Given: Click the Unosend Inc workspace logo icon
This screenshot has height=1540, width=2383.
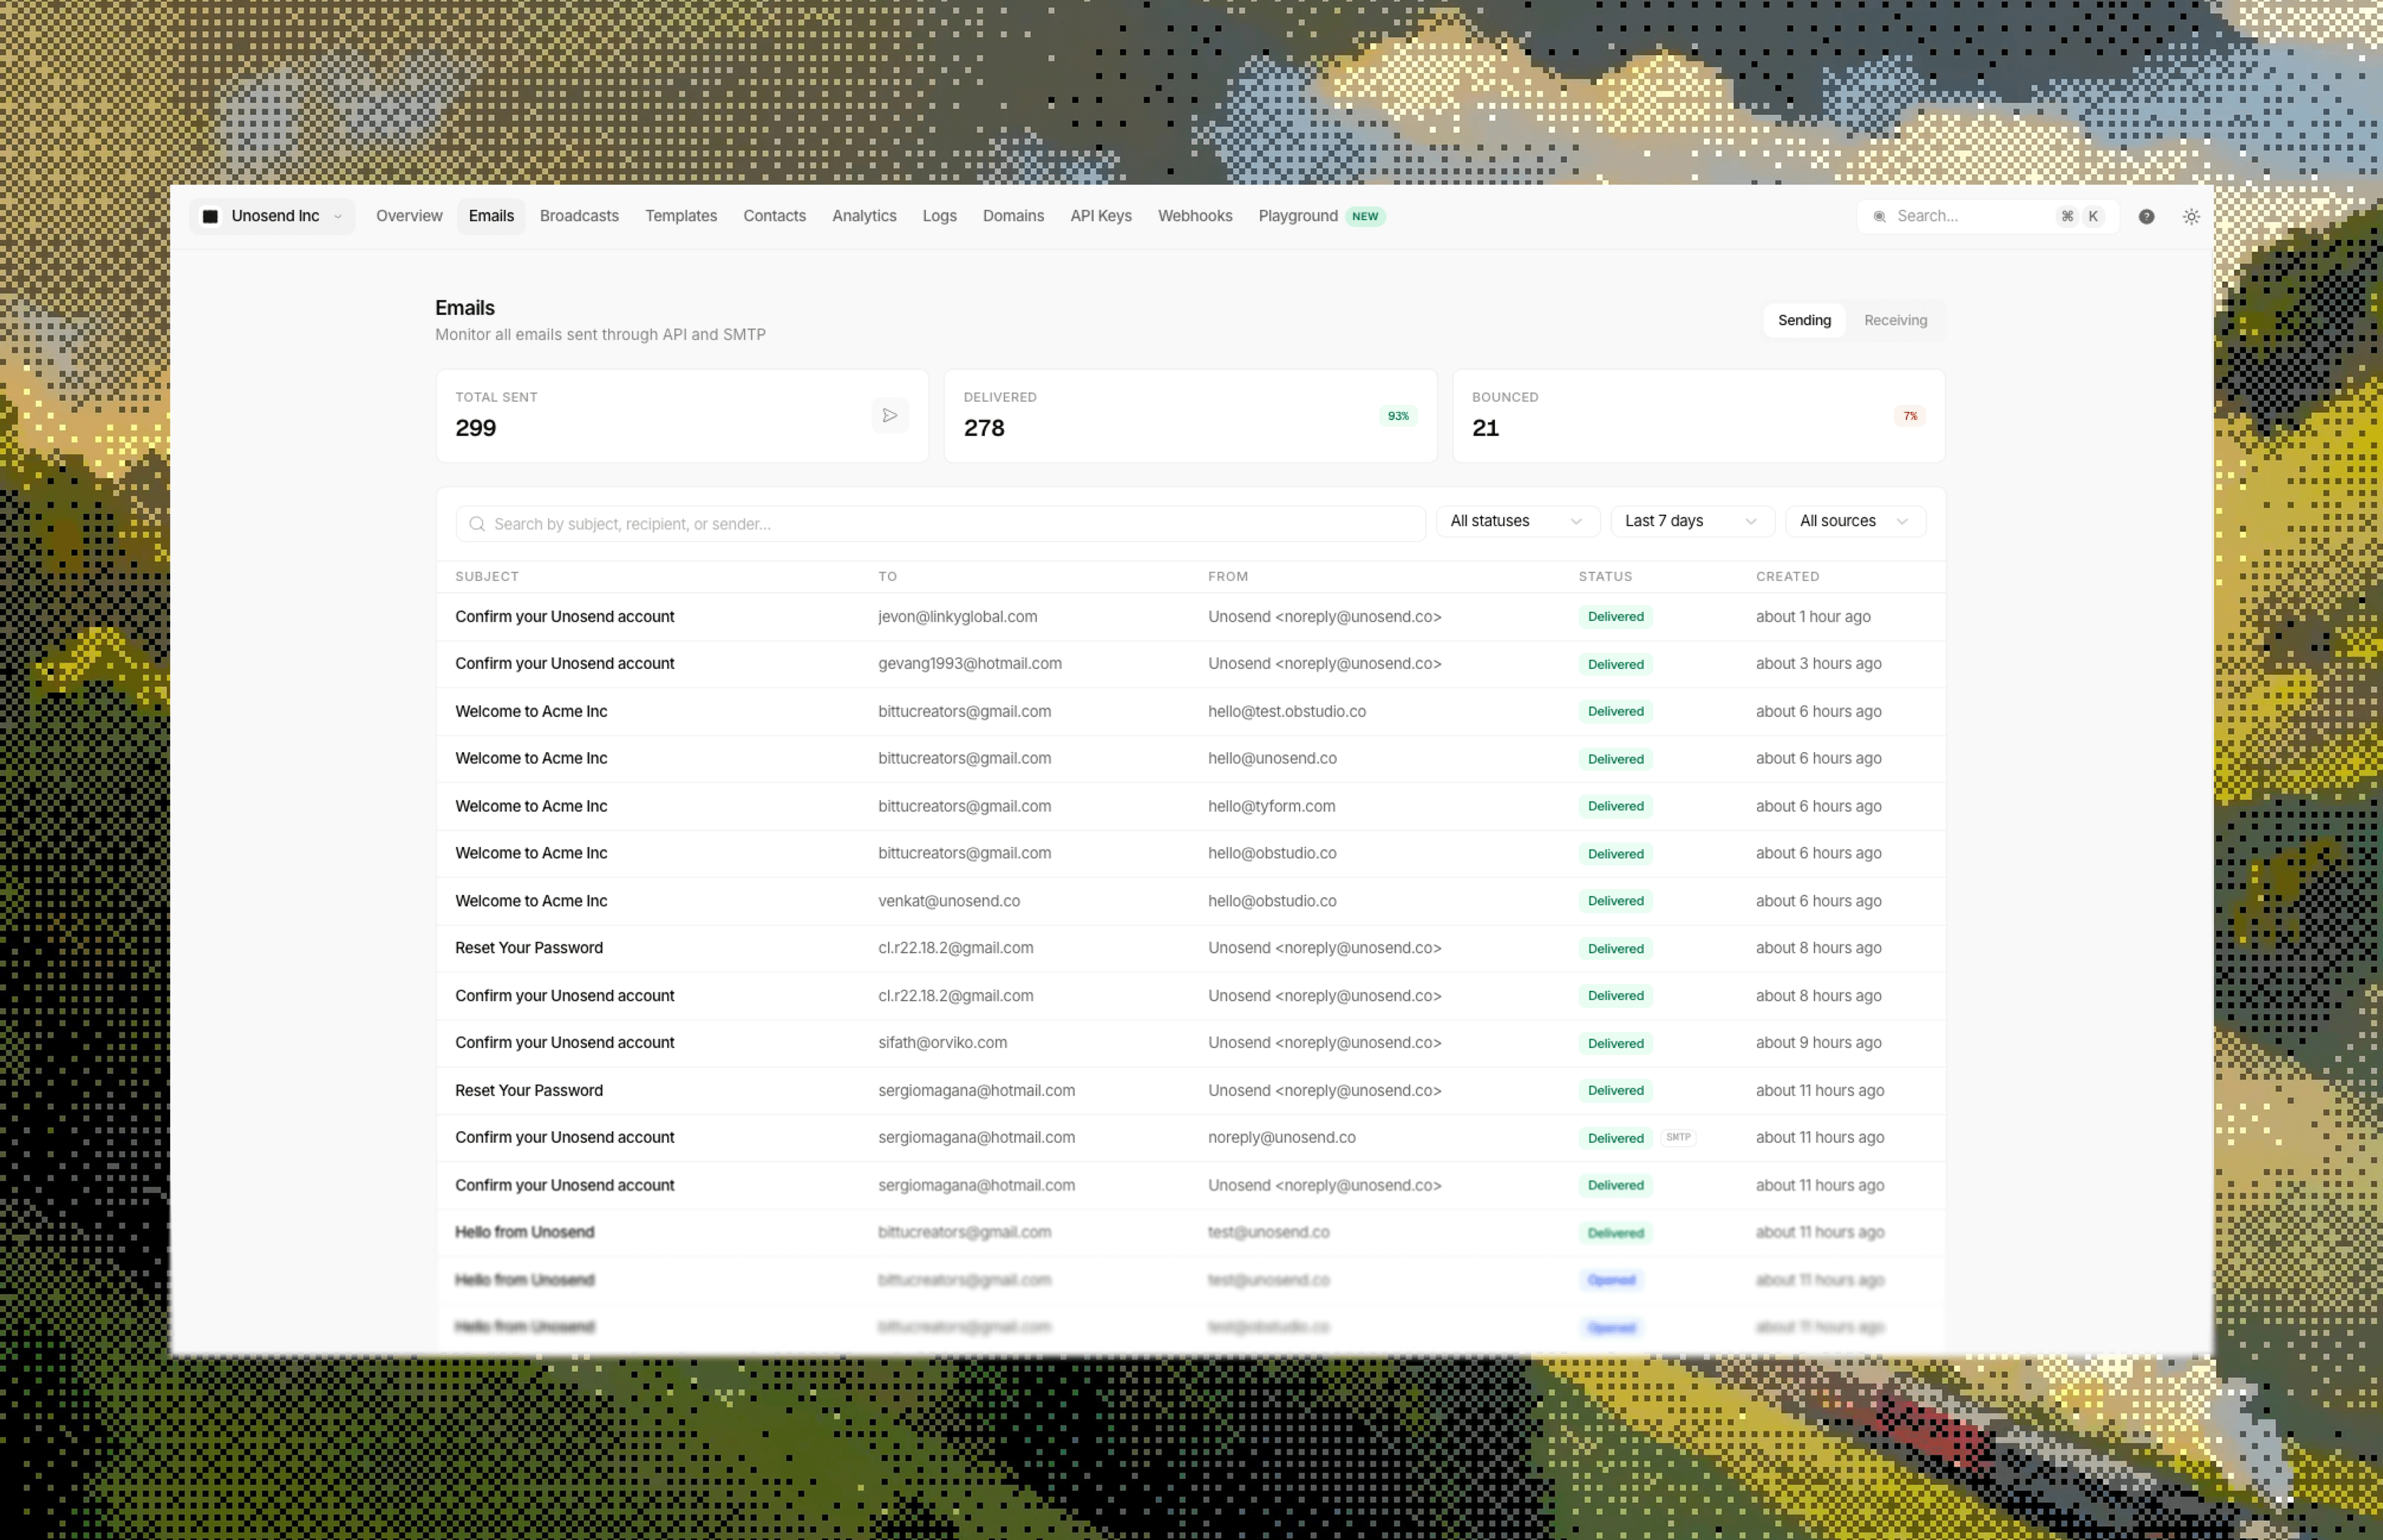Looking at the screenshot, I should pos(211,216).
